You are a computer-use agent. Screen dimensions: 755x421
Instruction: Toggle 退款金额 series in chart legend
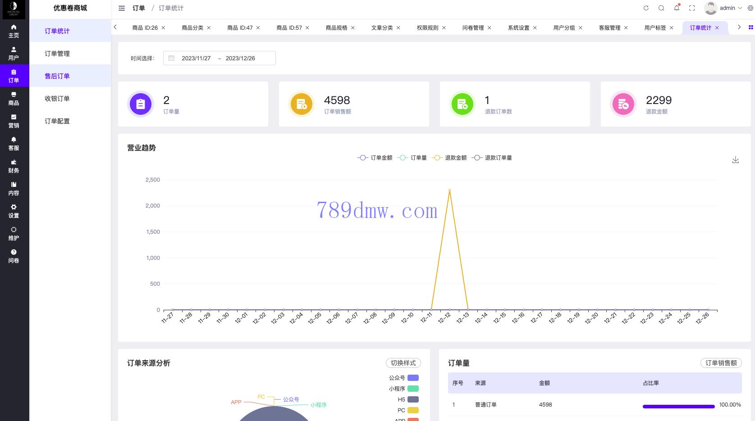[x=449, y=158]
